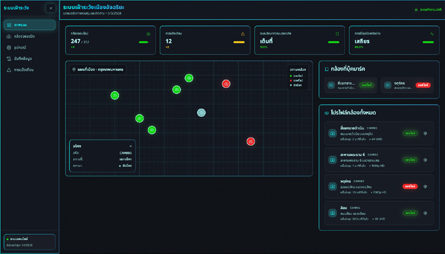Click the red offline marker nearest the legend
The height and width of the screenshot is (254, 445).
pyautogui.click(x=226, y=84)
